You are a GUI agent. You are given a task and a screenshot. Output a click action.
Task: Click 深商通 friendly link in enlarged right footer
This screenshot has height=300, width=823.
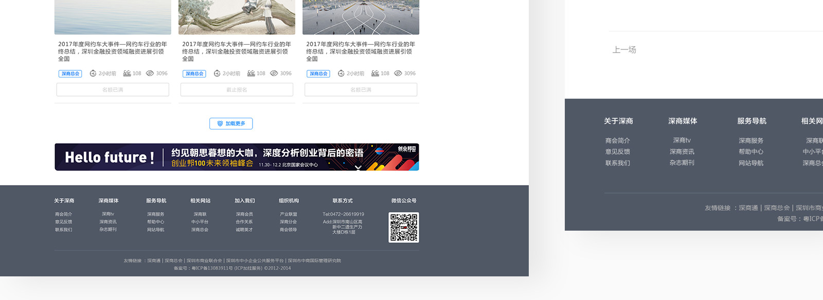click(x=748, y=208)
